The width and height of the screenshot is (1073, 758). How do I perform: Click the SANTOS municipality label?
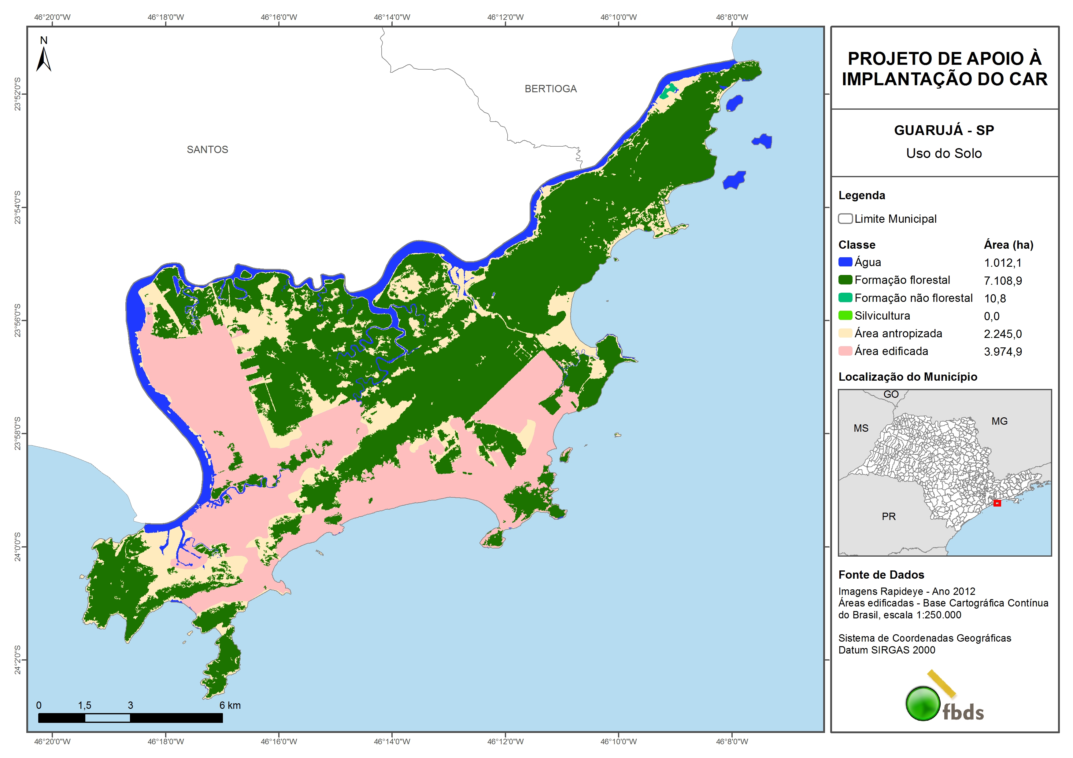pyautogui.click(x=207, y=149)
